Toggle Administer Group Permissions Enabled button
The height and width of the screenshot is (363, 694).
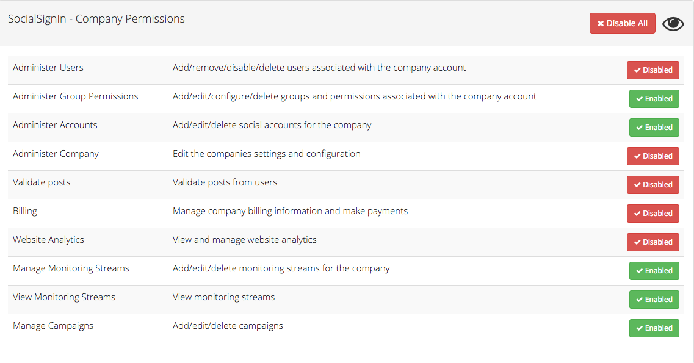[x=654, y=99]
